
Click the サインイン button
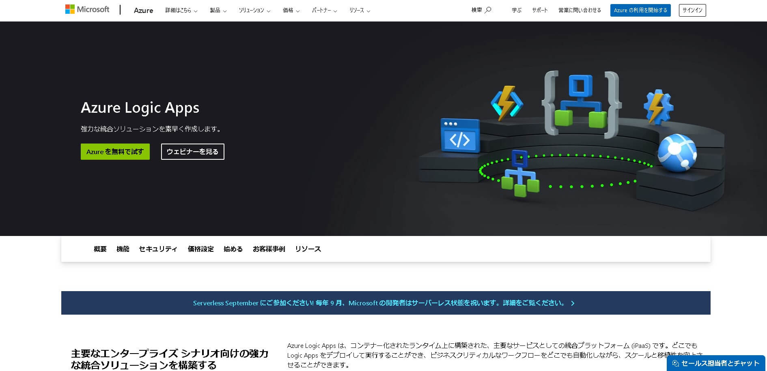point(692,10)
